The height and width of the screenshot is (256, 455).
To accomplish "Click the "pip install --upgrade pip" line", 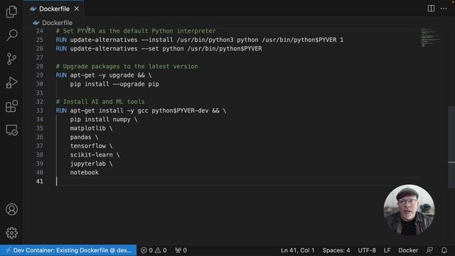I will pos(114,84).
